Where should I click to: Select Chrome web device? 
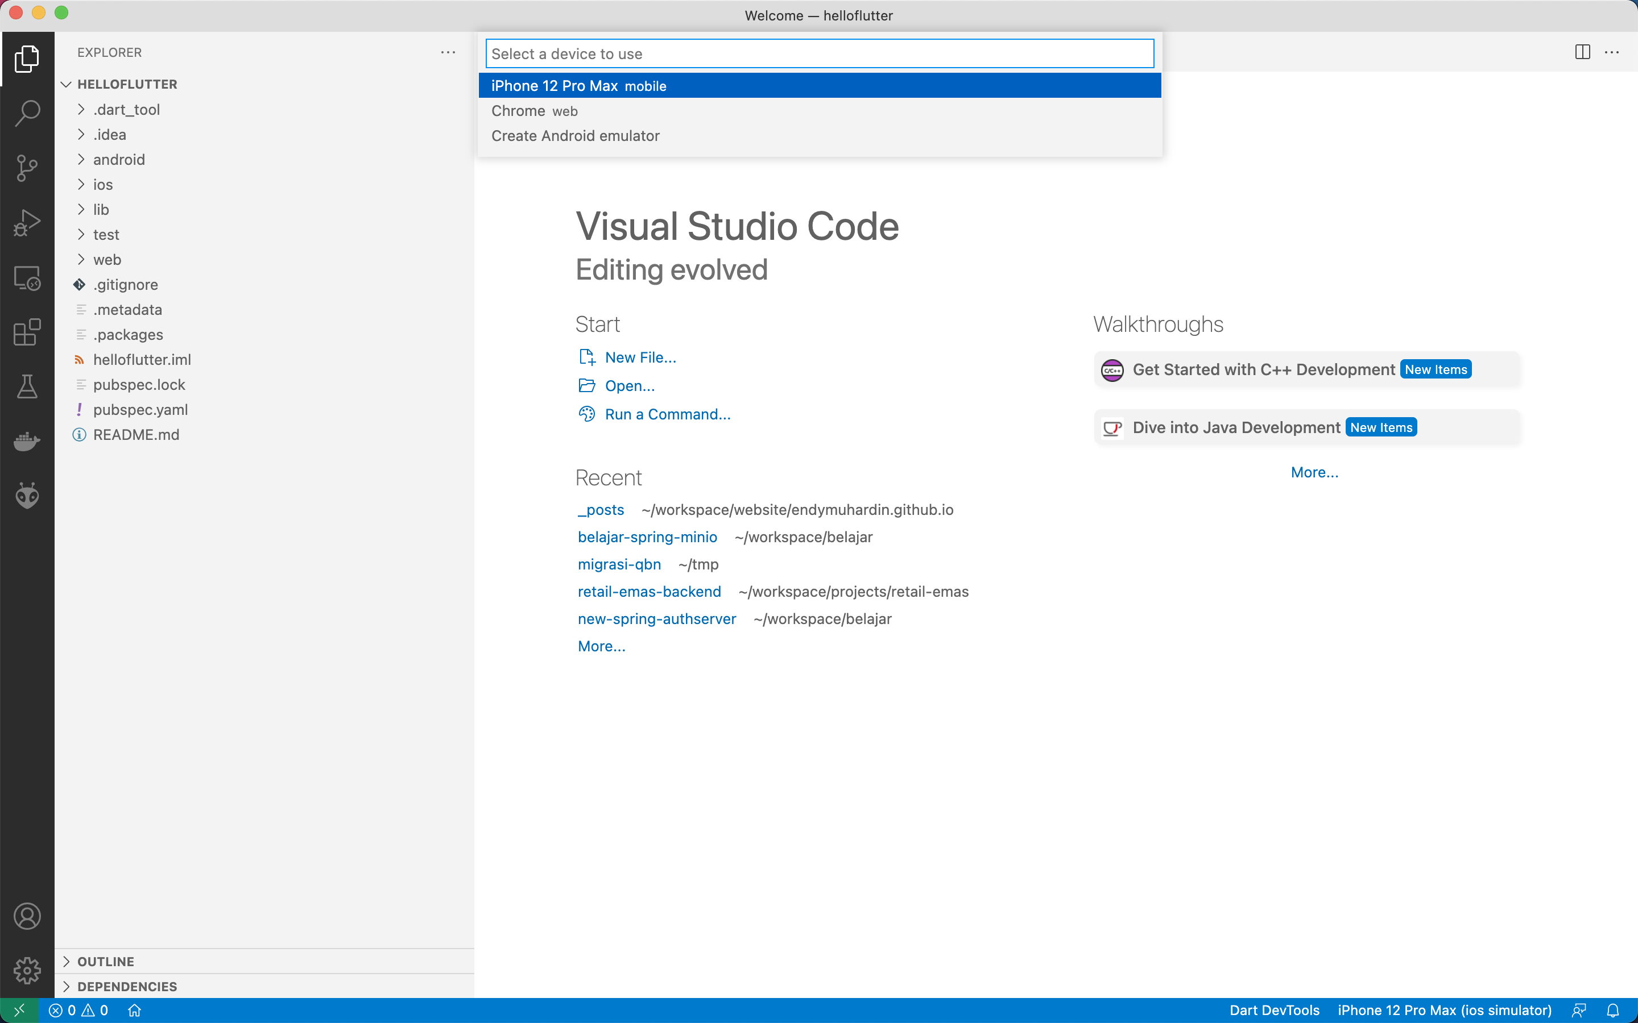tap(820, 111)
